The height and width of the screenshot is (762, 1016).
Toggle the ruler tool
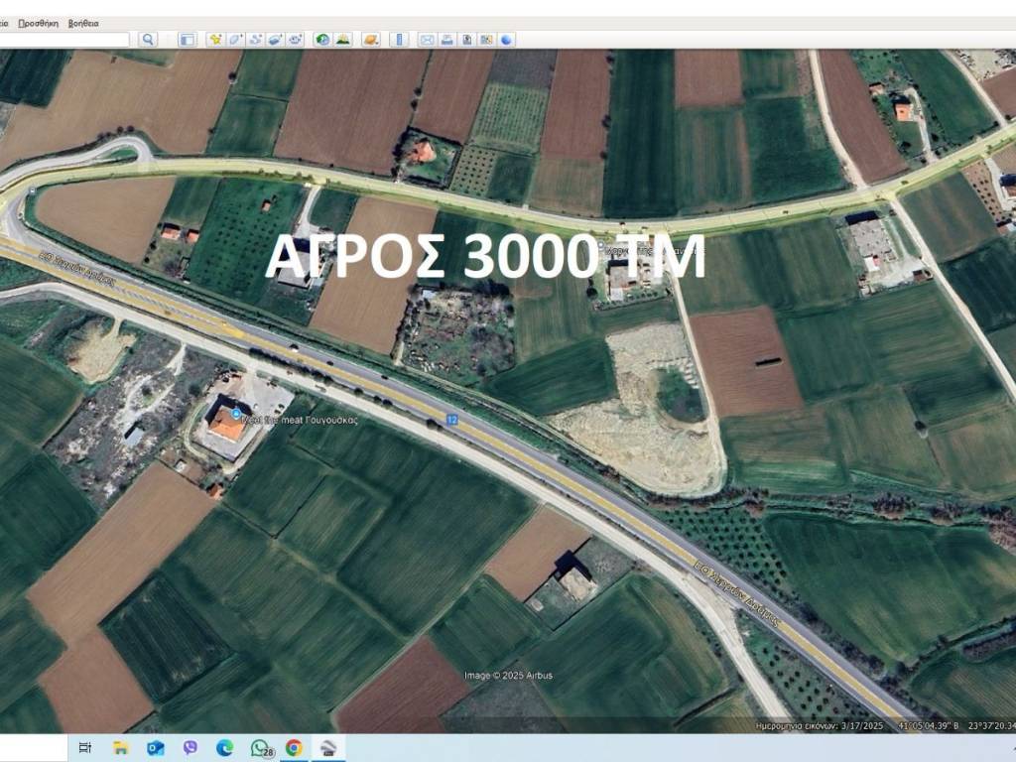click(x=399, y=40)
